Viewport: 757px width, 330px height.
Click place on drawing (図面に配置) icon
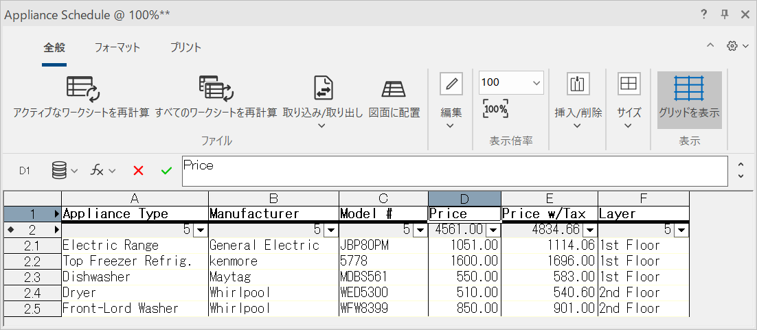tap(394, 89)
